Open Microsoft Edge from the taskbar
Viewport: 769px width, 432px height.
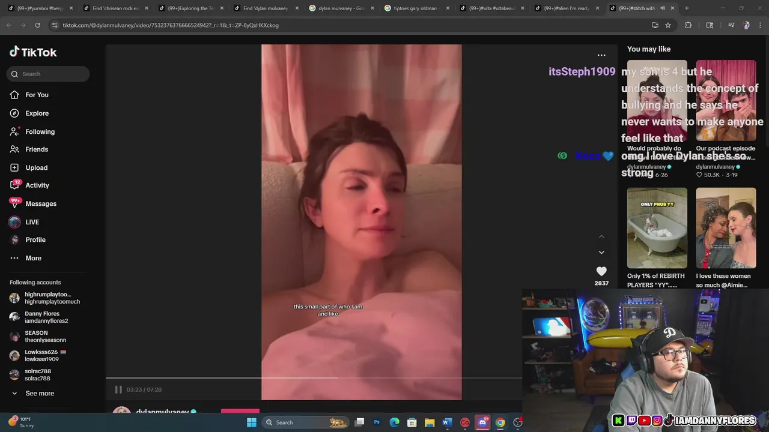(395, 422)
